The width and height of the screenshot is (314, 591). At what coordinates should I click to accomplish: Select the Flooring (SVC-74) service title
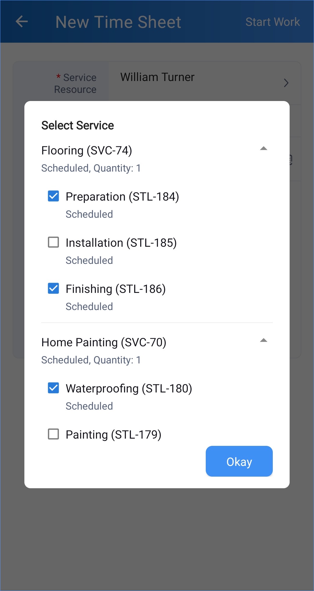pyautogui.click(x=87, y=151)
